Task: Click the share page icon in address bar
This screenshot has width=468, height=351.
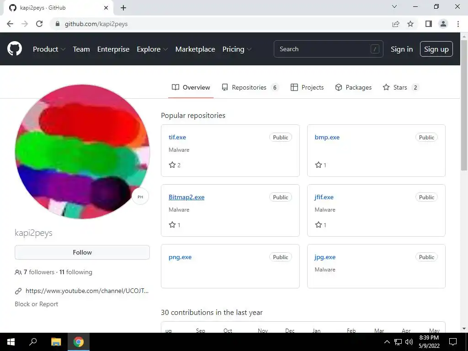Action: tap(396, 24)
